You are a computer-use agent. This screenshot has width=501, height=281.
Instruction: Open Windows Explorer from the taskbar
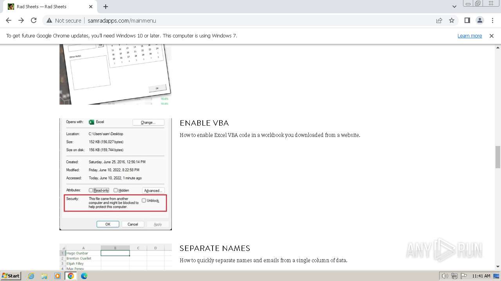point(44,276)
